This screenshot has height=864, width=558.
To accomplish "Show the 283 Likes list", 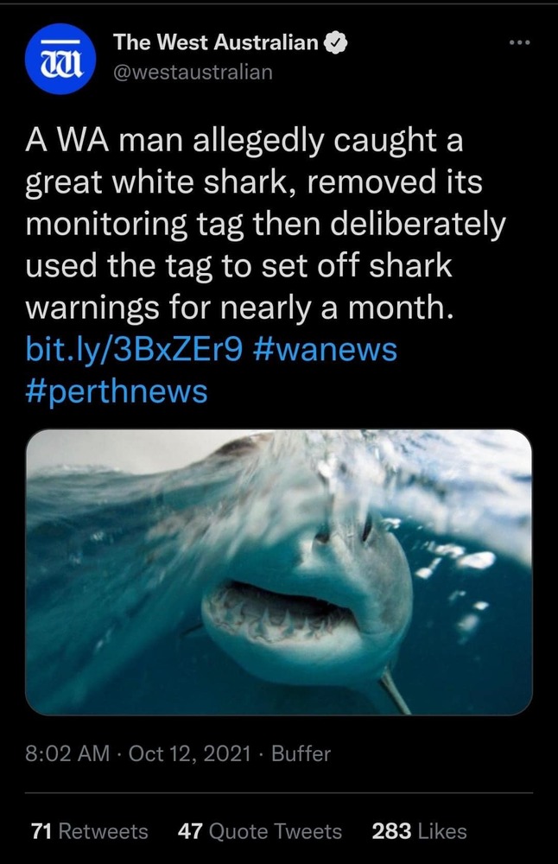I will [419, 831].
